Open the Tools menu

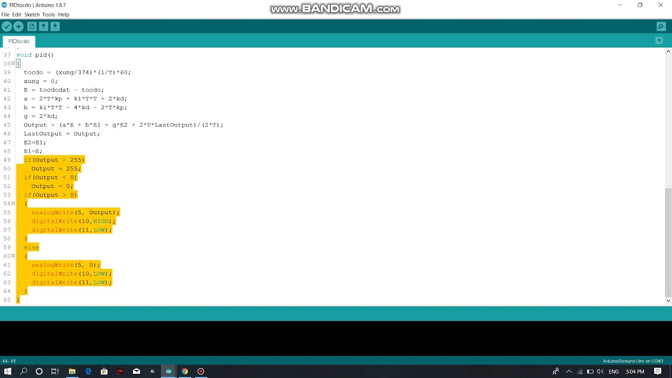click(x=49, y=15)
